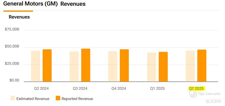Select the Q1 2025 estimated revenue bar
This screenshot has width=225, height=106.
[x=152, y=67]
